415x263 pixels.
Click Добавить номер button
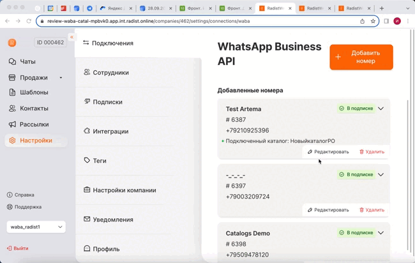pos(361,57)
